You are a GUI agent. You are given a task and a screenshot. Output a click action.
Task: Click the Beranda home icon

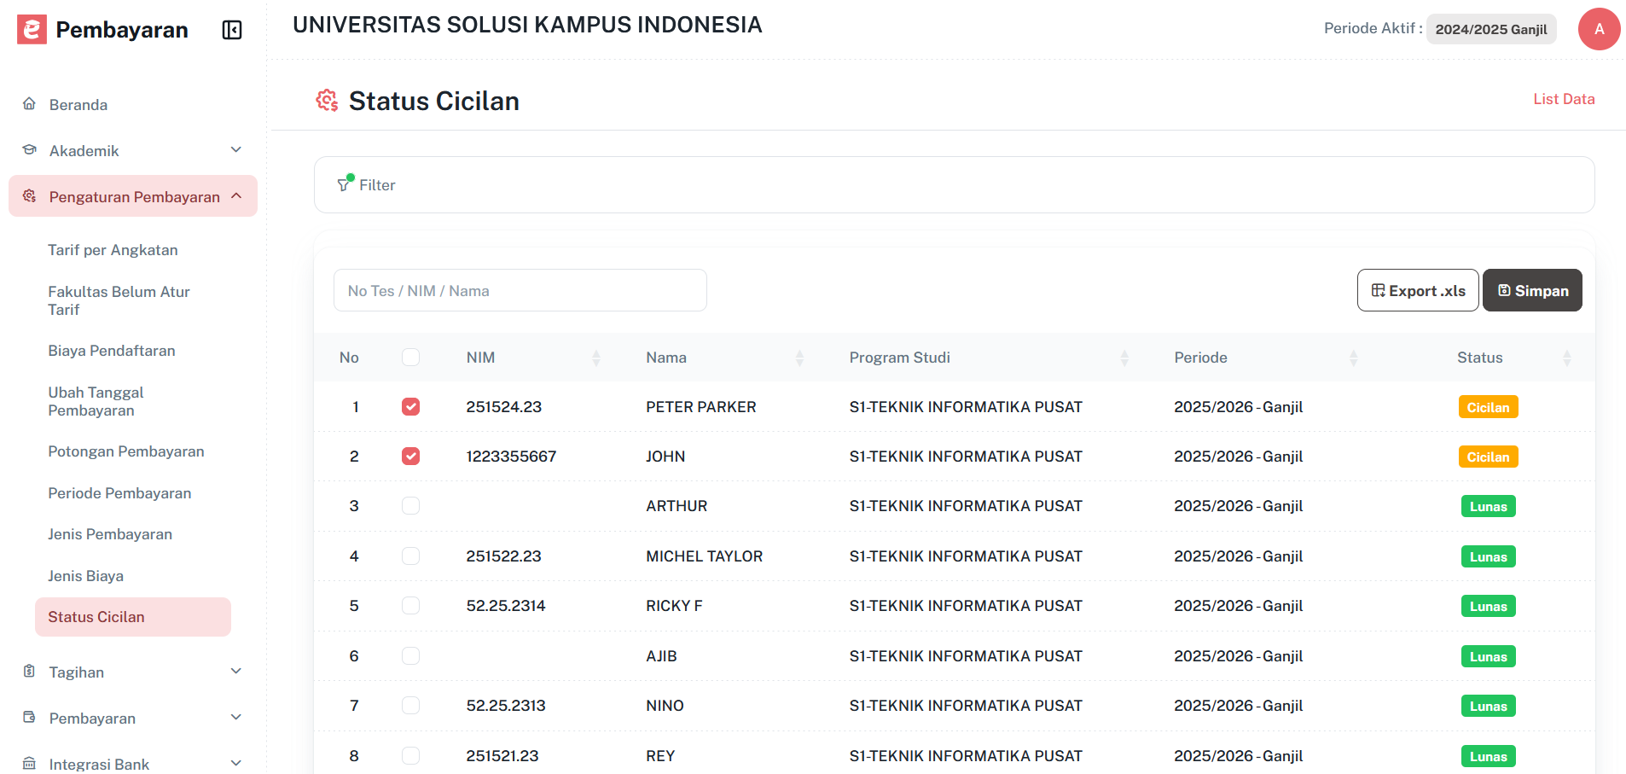pyautogui.click(x=29, y=103)
